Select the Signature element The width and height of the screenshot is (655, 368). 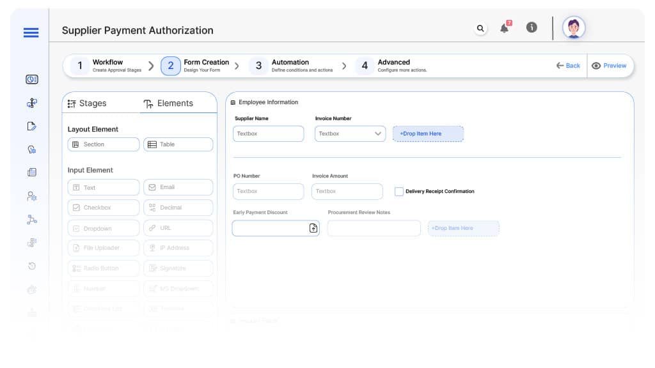click(178, 268)
